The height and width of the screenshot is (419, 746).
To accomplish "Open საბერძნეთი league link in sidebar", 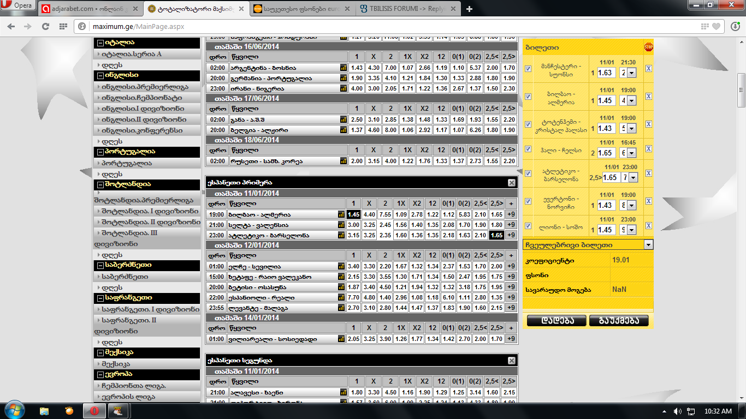I will tap(125, 277).
